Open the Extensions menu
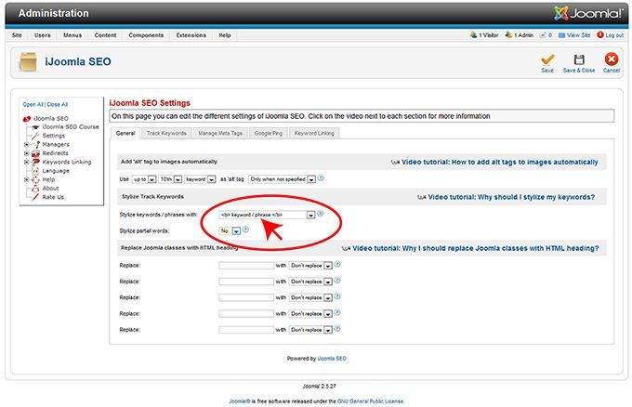The image size is (632, 407). (191, 35)
